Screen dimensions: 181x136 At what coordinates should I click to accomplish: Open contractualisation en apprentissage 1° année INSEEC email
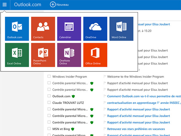click(x=144, y=103)
